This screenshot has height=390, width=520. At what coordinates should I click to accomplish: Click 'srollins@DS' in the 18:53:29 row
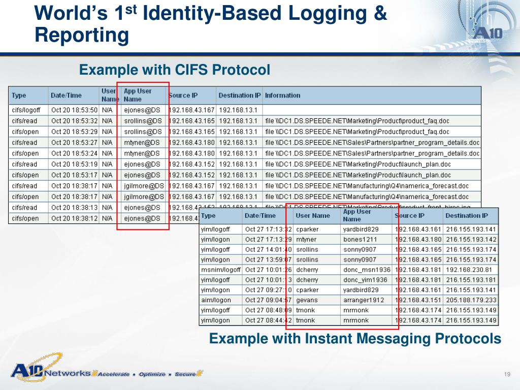143,132
